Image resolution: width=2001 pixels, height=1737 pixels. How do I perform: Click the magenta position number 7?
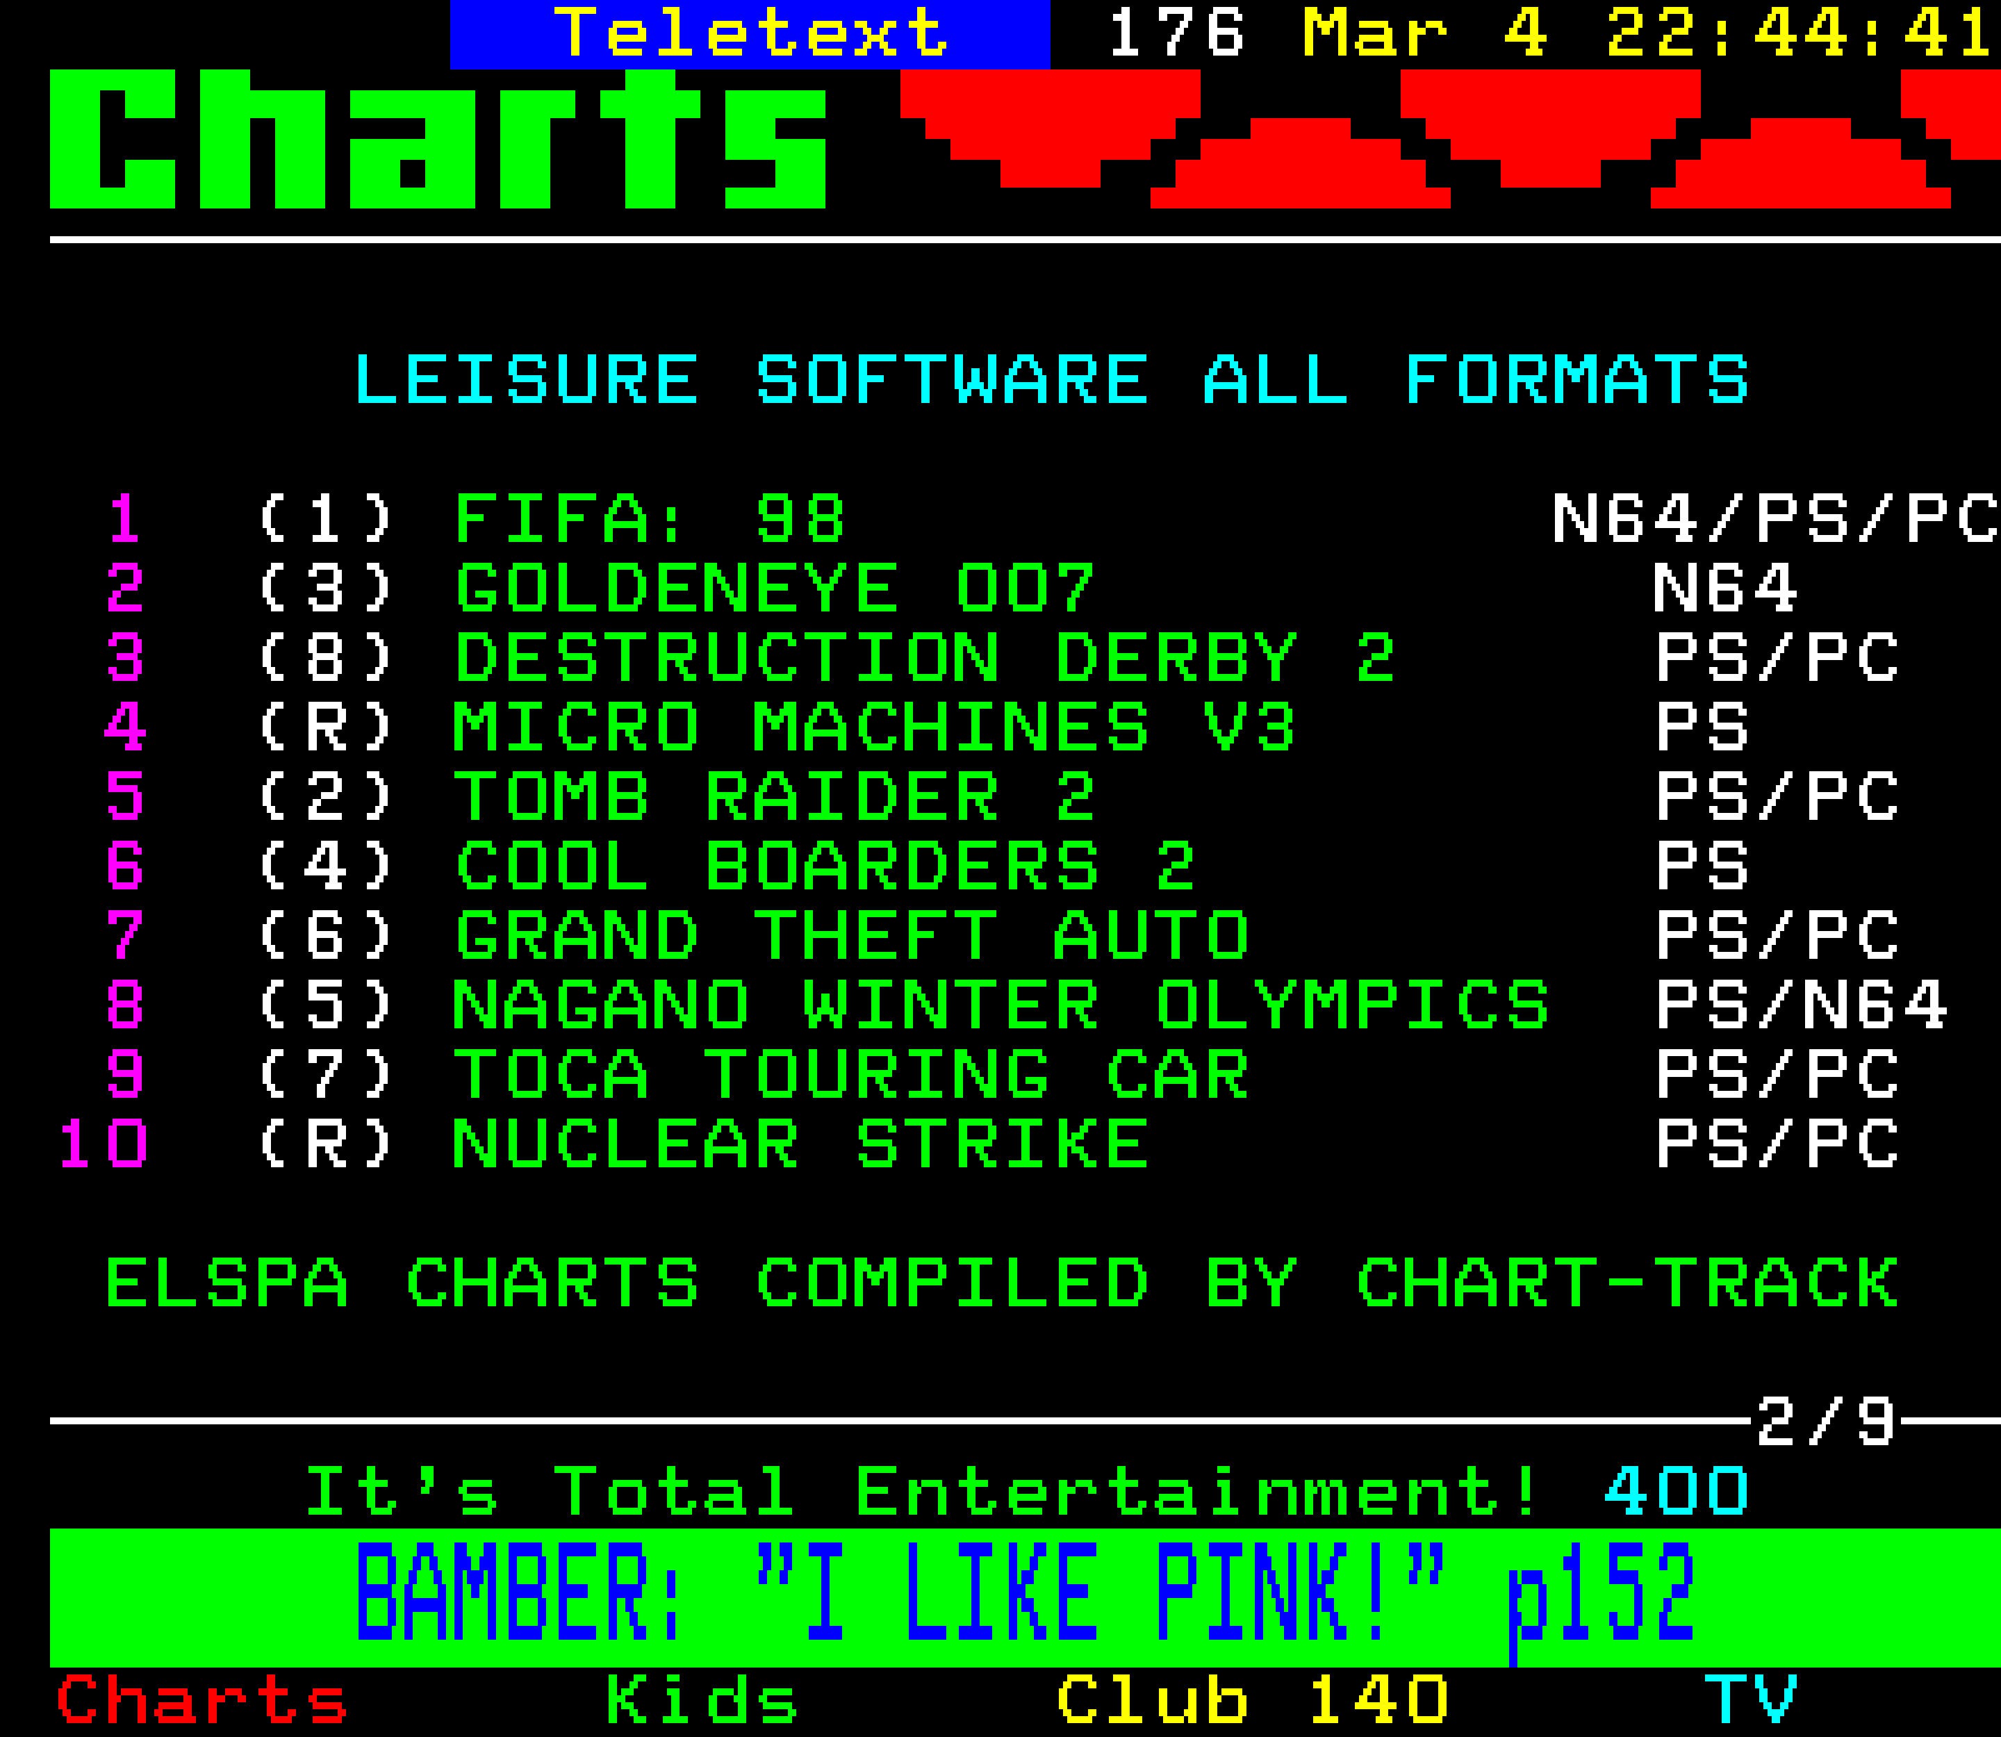coord(125,935)
